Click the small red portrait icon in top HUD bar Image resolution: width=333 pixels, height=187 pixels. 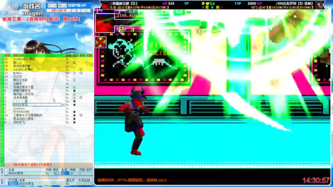(106, 5)
